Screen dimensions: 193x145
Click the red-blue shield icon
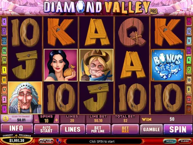(59, 141)
